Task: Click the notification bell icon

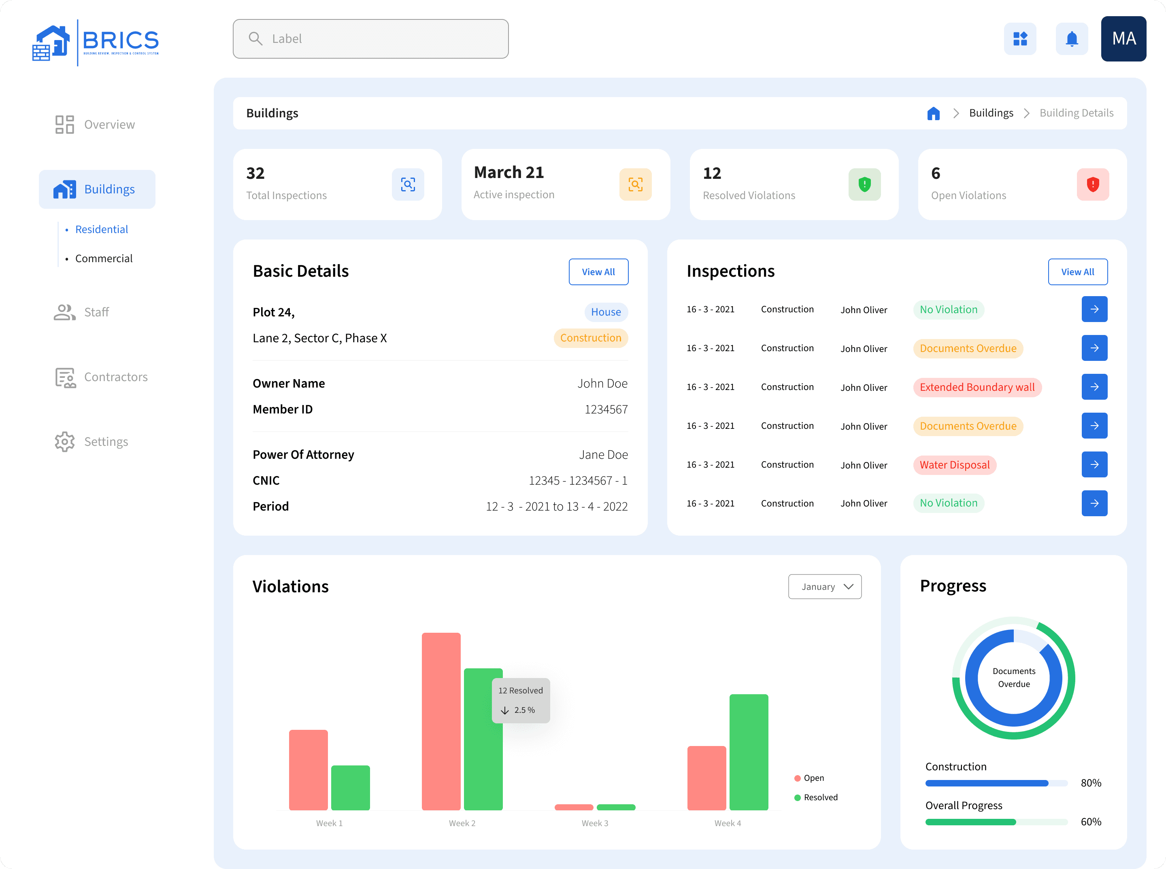Action: (1071, 39)
